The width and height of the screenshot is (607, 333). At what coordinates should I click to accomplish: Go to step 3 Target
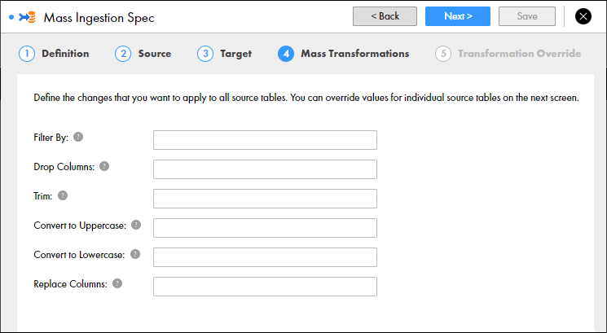(224, 54)
